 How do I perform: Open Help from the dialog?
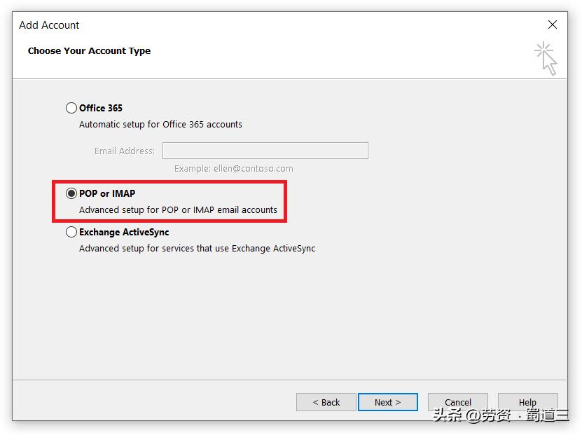click(527, 402)
